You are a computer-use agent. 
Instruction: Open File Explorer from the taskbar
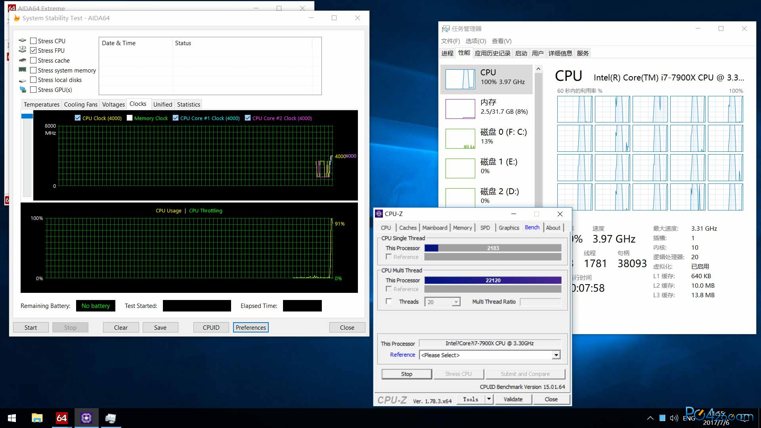click(37, 418)
